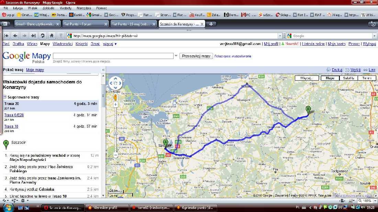Click the map zoom slider handle

coord(115,133)
